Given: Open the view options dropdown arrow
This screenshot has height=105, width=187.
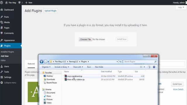Looking at the screenshot, I should click(x=144, y=67).
